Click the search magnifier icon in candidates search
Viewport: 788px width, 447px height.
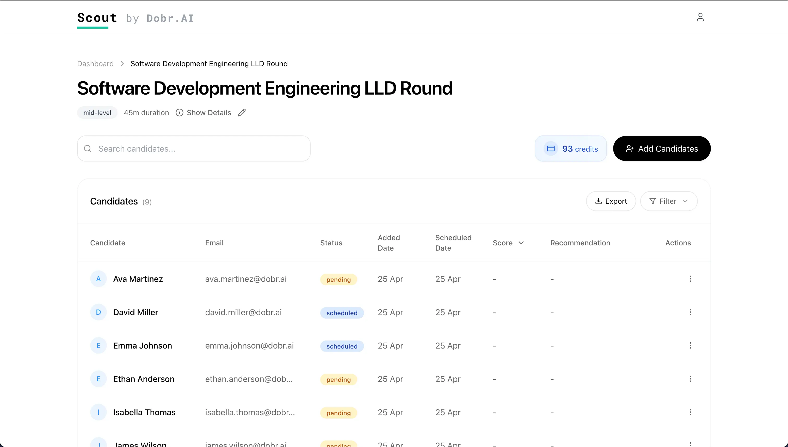pos(88,148)
